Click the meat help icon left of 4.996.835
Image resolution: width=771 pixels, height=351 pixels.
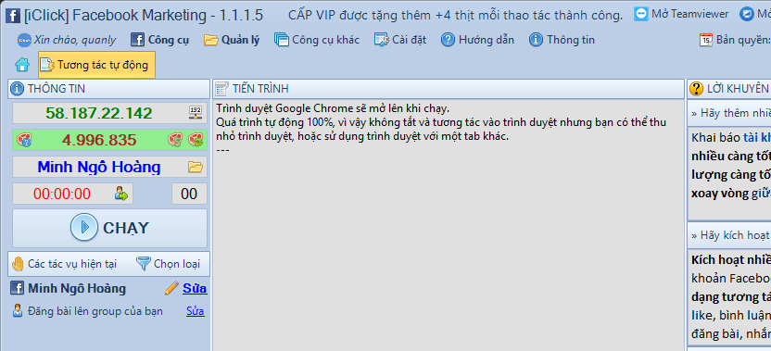coord(24,140)
